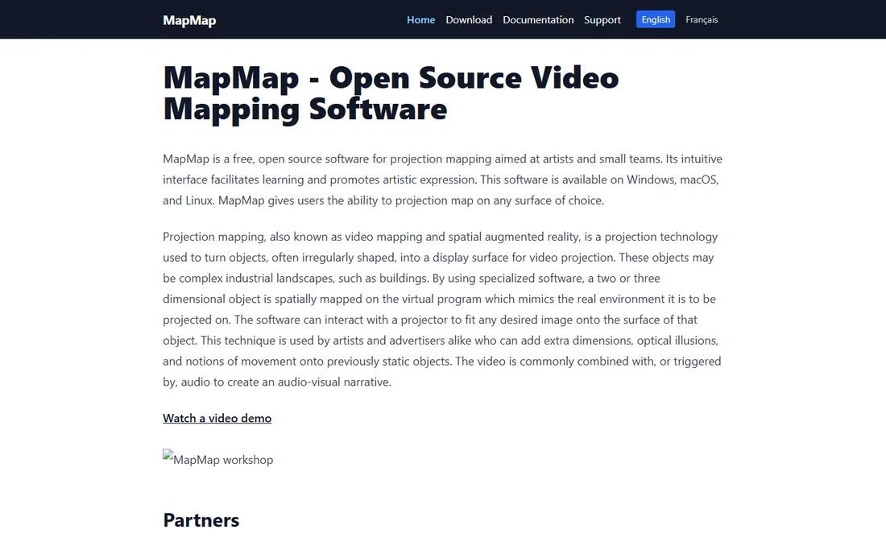Select the English language button
This screenshot has width=886, height=554.
pos(656,19)
